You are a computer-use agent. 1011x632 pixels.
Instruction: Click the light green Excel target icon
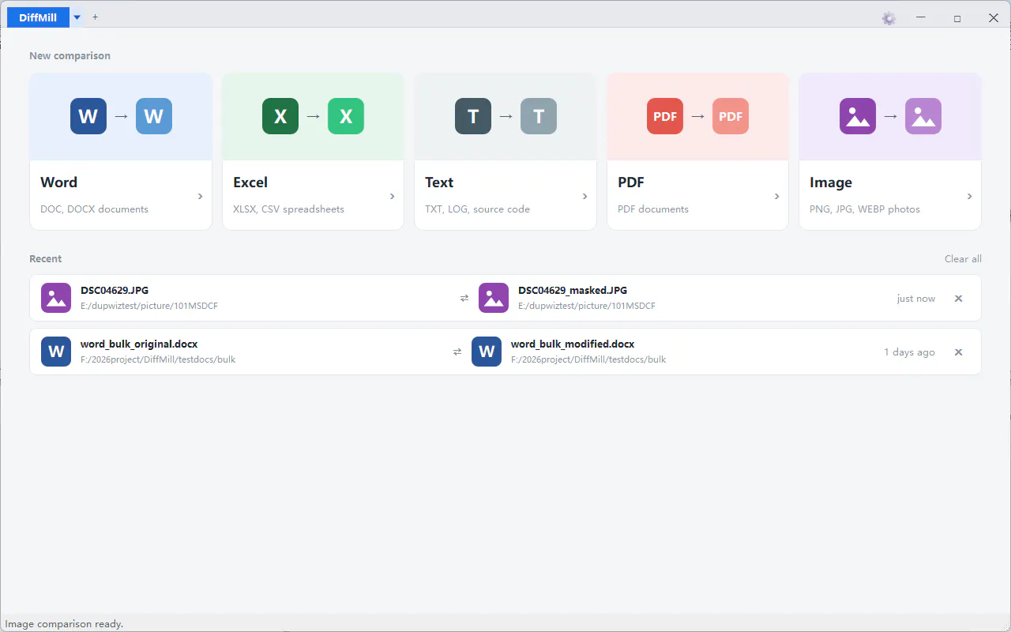coord(346,116)
